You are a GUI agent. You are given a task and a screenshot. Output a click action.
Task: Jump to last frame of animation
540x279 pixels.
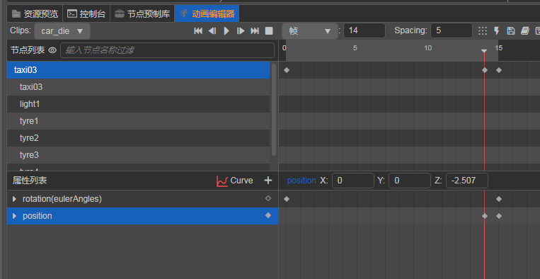click(x=255, y=31)
